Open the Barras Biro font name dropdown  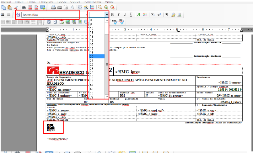(x=86, y=15)
